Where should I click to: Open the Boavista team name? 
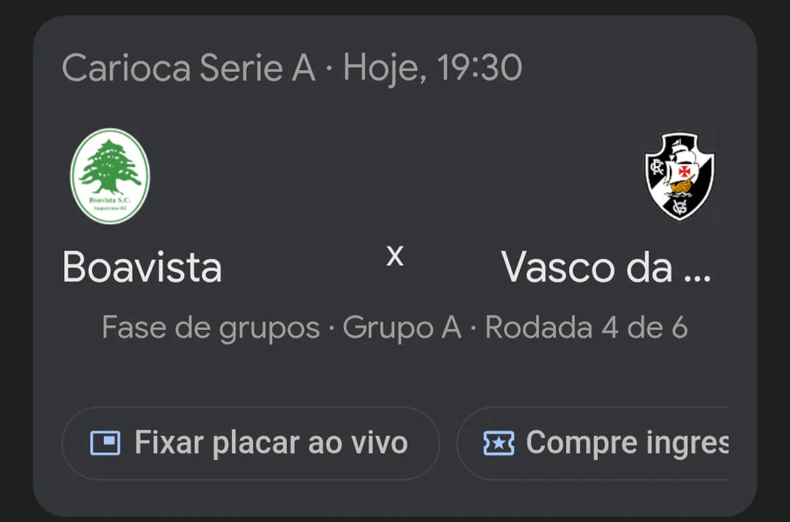pos(142,268)
